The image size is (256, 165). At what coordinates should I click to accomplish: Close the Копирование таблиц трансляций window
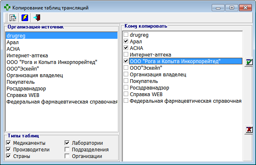click(245, 8)
